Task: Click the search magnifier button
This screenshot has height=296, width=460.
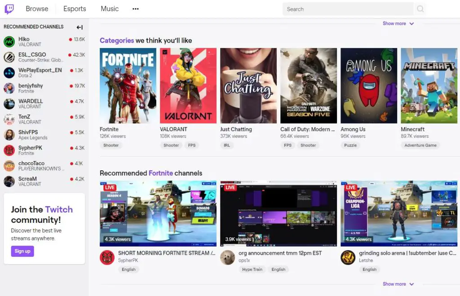Action: coord(420,9)
